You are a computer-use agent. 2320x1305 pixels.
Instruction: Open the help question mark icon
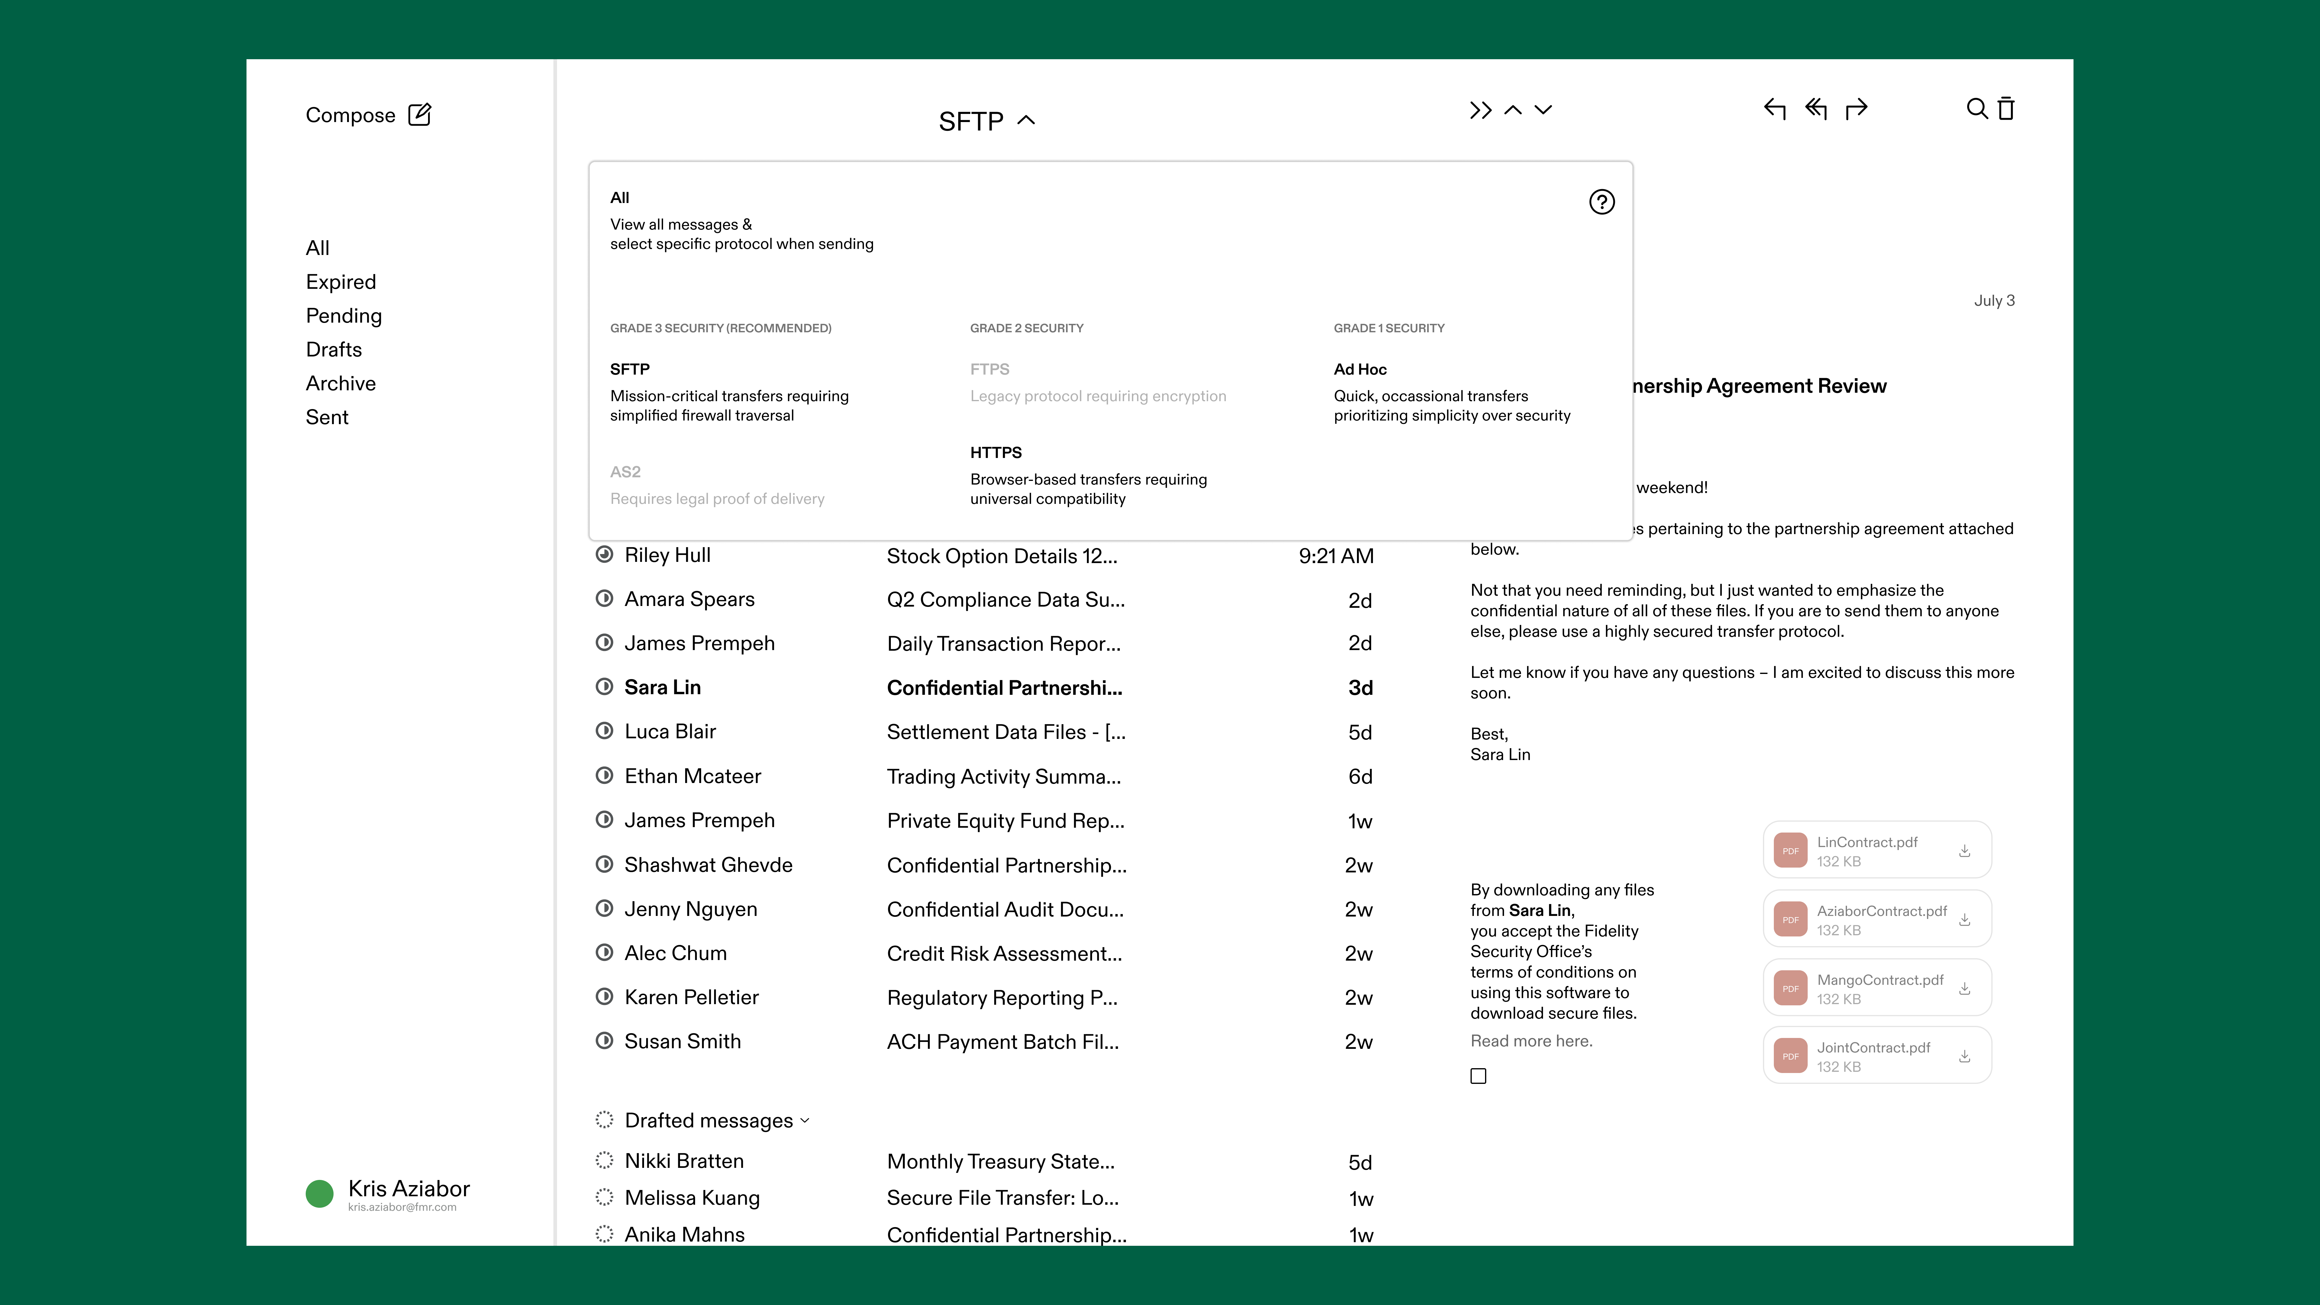coord(1601,202)
